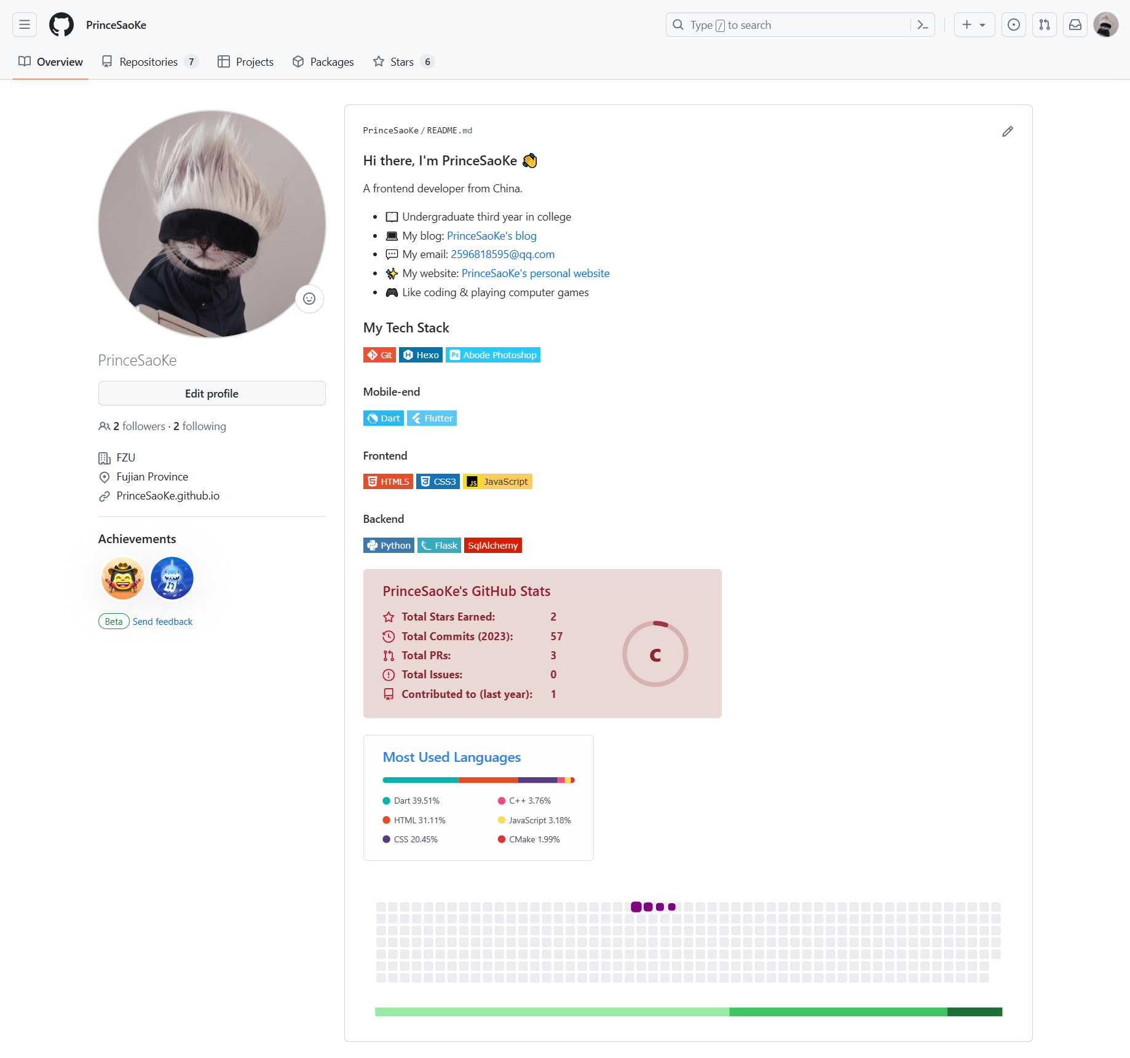Viewport: 1130px width, 1058px height.
Task: Click the CSS3 badge
Action: pos(438,481)
